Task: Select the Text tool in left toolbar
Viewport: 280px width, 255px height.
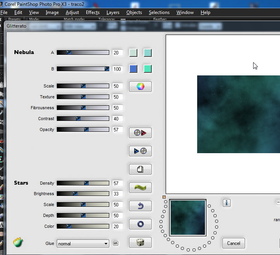Action: [x=2, y=224]
